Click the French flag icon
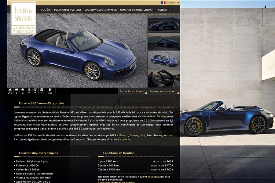 click(163, 3)
